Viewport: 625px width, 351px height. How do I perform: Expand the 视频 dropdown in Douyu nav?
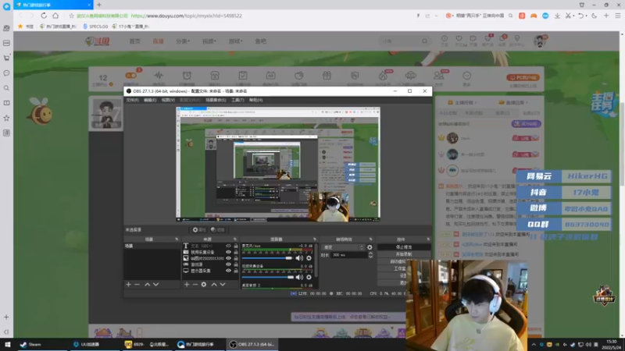point(209,41)
